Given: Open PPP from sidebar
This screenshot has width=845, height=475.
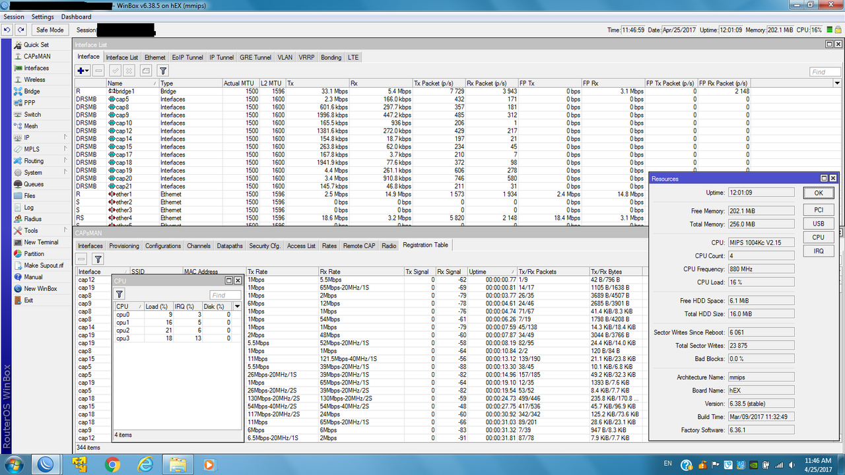Looking at the screenshot, I should pos(30,103).
